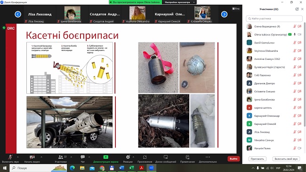Expand audio options caret next to the mic
The image size is (306, 172).
tap(18, 157)
